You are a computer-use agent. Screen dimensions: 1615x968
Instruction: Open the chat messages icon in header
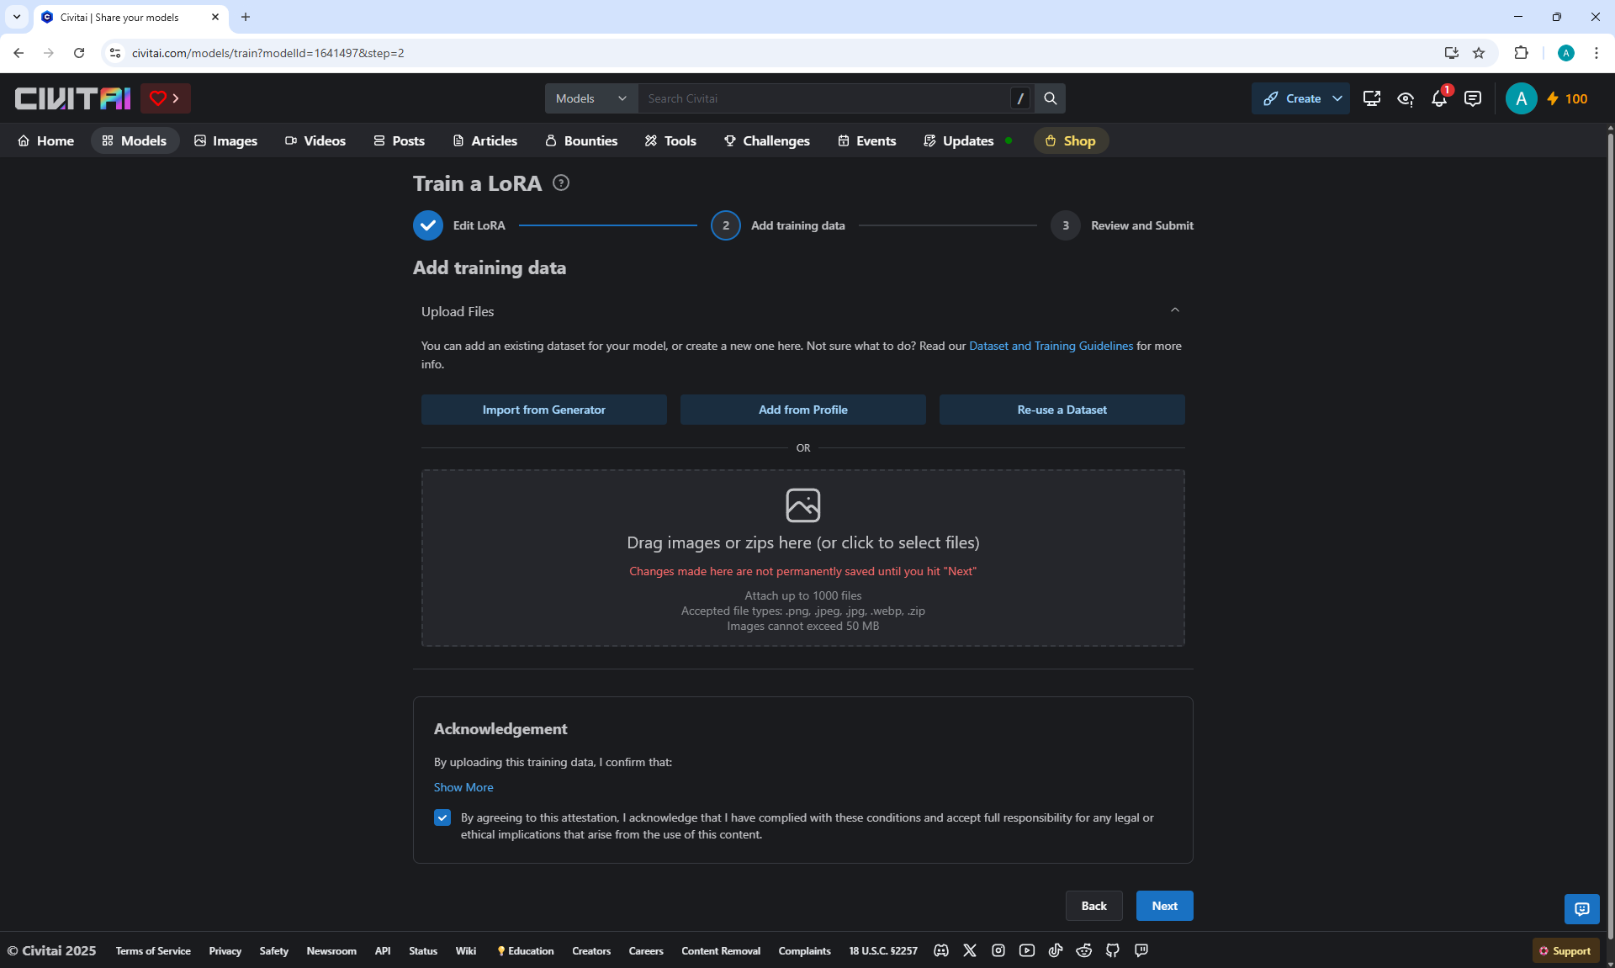(1472, 98)
